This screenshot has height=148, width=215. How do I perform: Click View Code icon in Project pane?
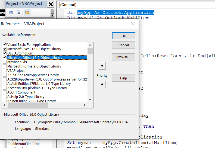(11, 13)
